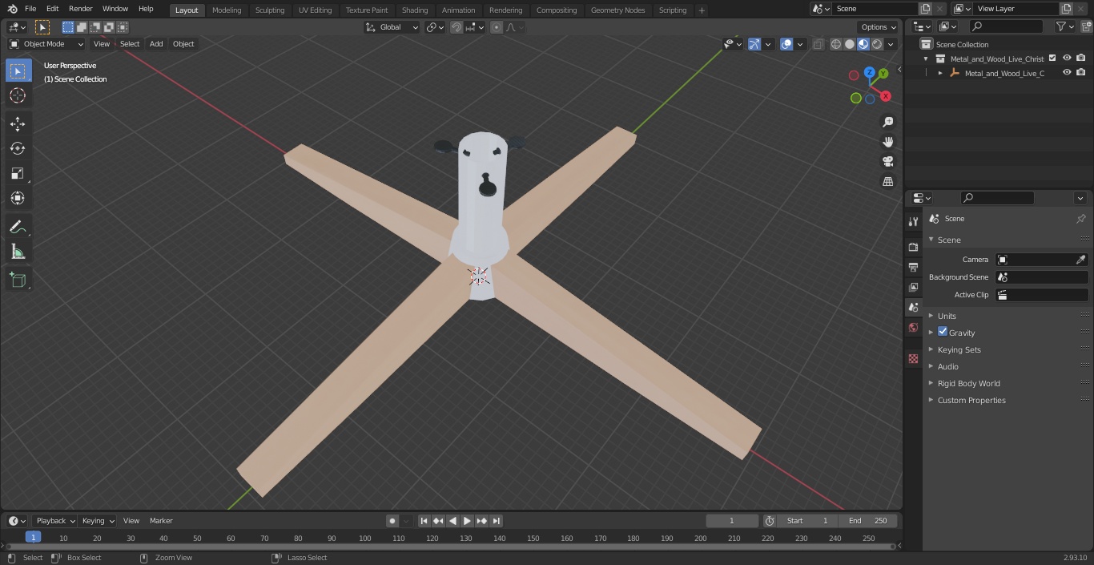Click the outliner search field

1006,26
